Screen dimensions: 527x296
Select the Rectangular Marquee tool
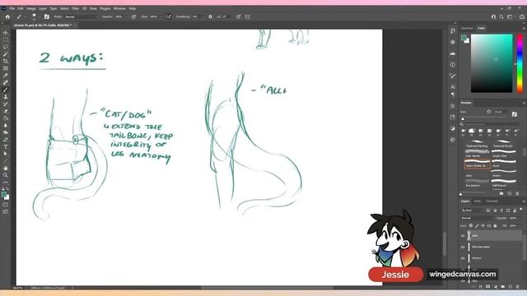click(x=6, y=40)
